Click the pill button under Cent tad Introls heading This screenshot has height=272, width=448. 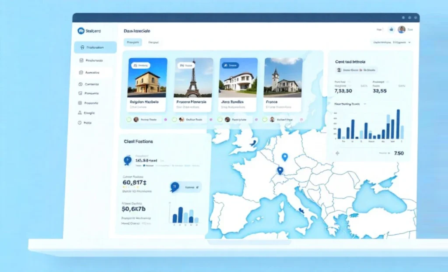pyautogui.click(x=356, y=70)
